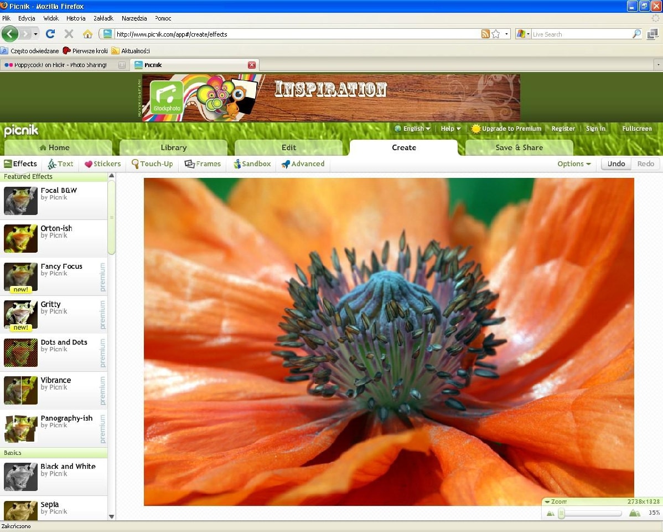Click the Undo button
663x532 pixels.
click(x=616, y=164)
